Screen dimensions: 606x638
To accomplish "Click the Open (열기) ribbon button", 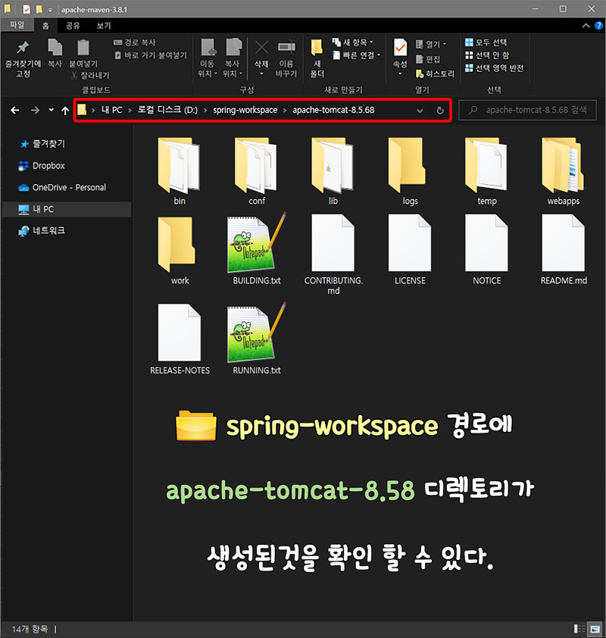I will click(431, 44).
